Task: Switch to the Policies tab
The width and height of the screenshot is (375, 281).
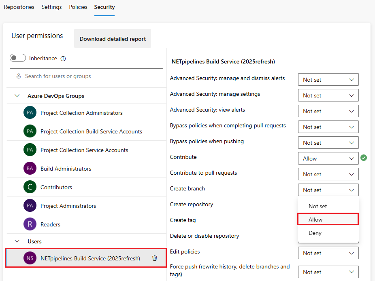Action: pyautogui.click(x=78, y=7)
